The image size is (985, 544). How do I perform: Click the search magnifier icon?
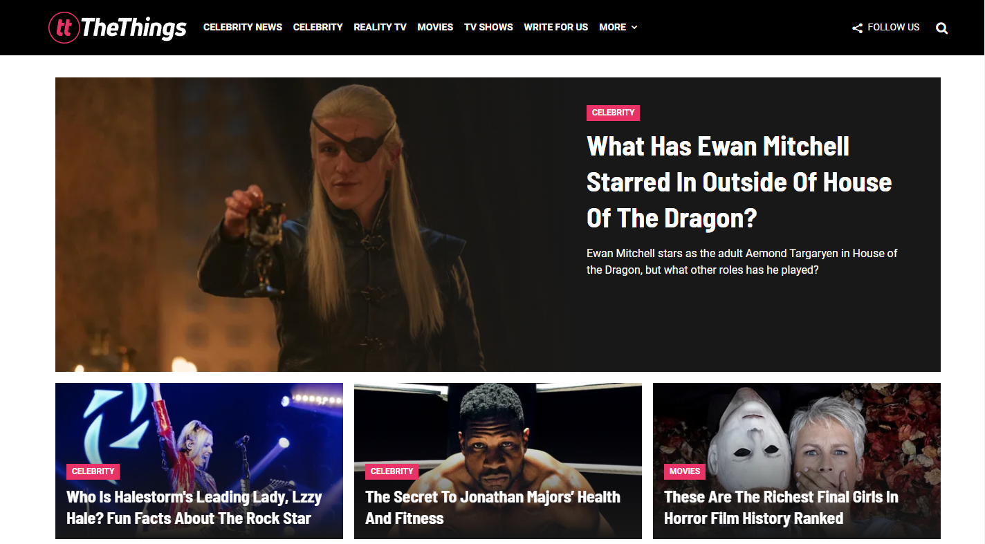pyautogui.click(x=941, y=28)
